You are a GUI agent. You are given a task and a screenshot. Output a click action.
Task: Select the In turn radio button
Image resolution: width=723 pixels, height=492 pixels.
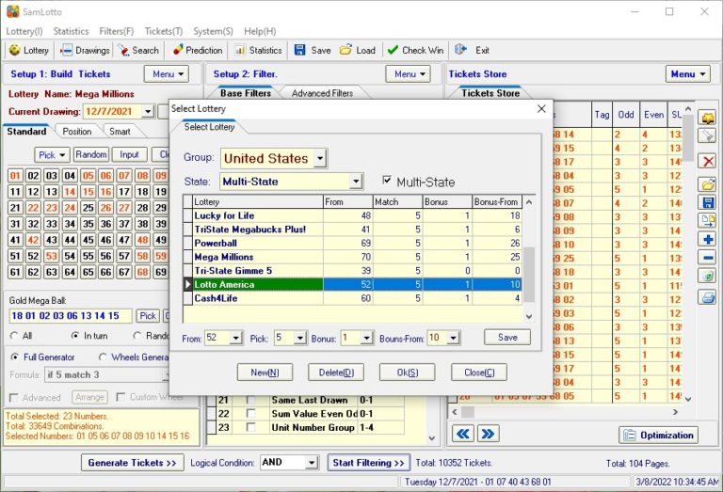click(75, 336)
